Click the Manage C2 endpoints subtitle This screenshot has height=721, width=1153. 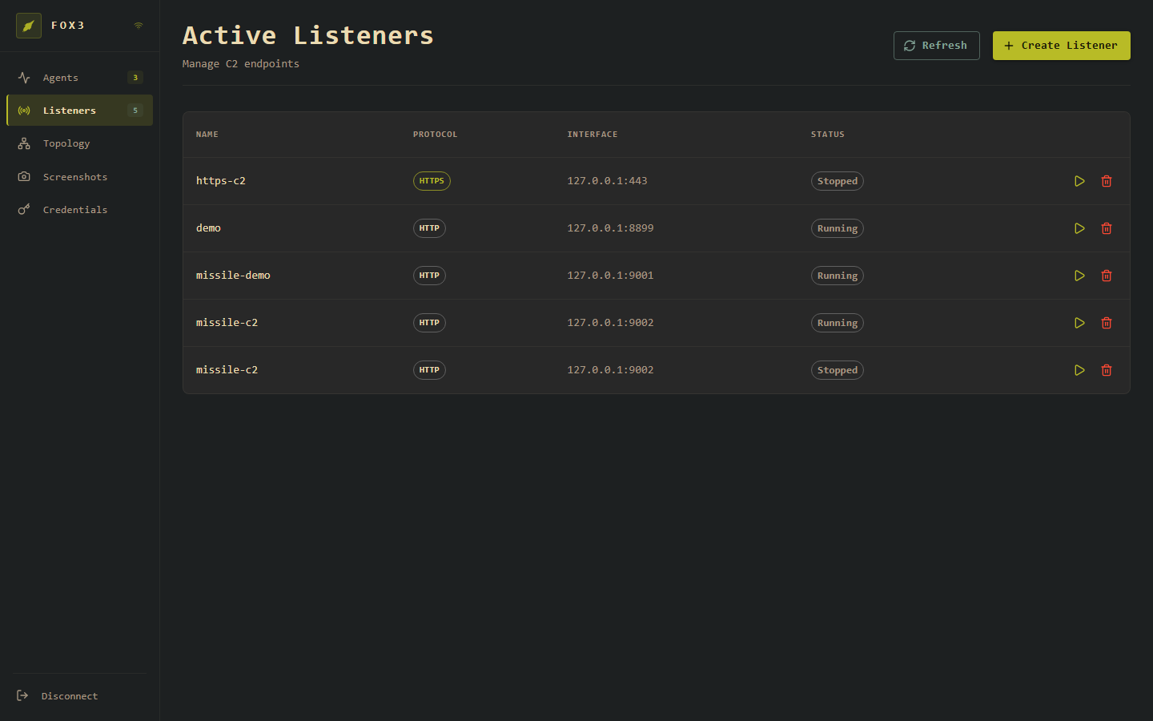pyautogui.click(x=241, y=64)
